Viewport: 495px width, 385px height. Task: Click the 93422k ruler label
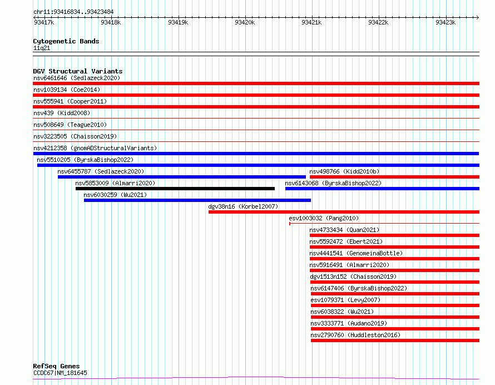point(378,22)
